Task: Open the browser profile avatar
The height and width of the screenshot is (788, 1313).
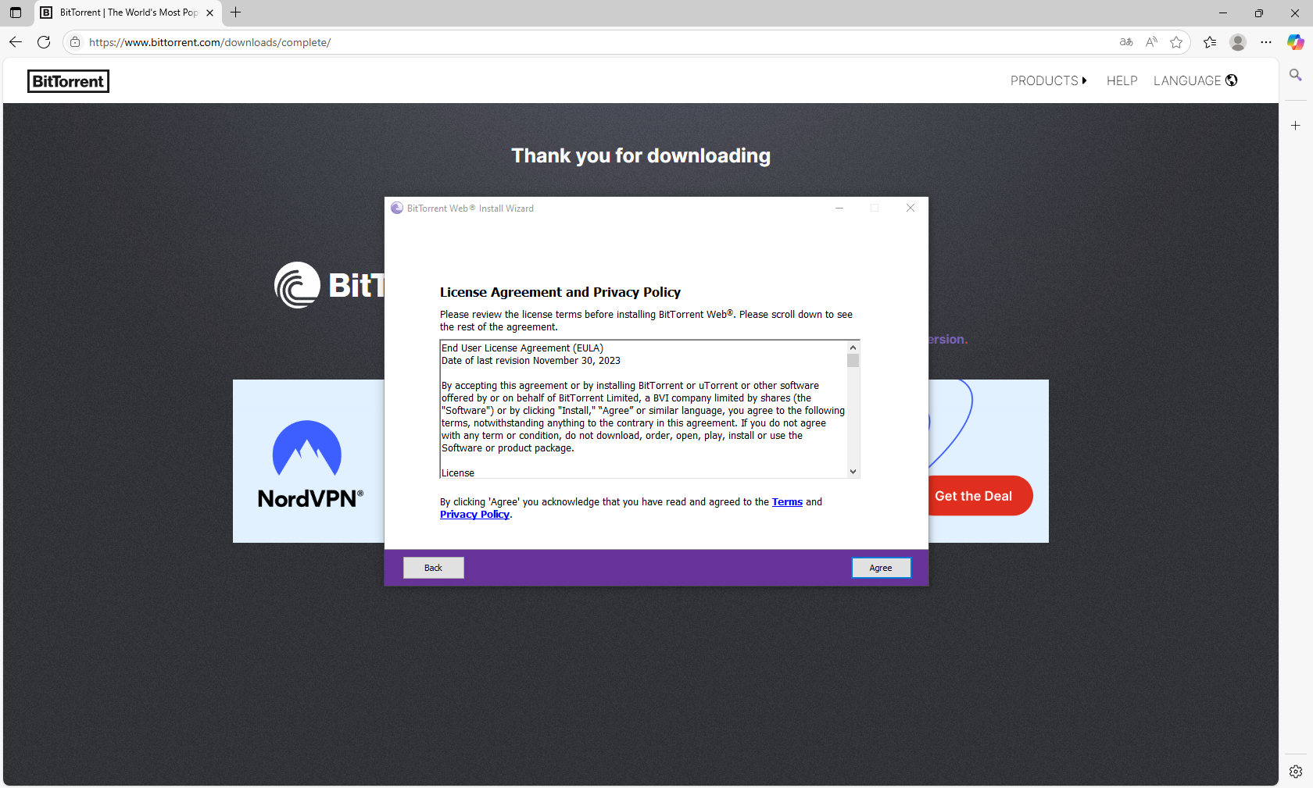Action: pos(1237,42)
